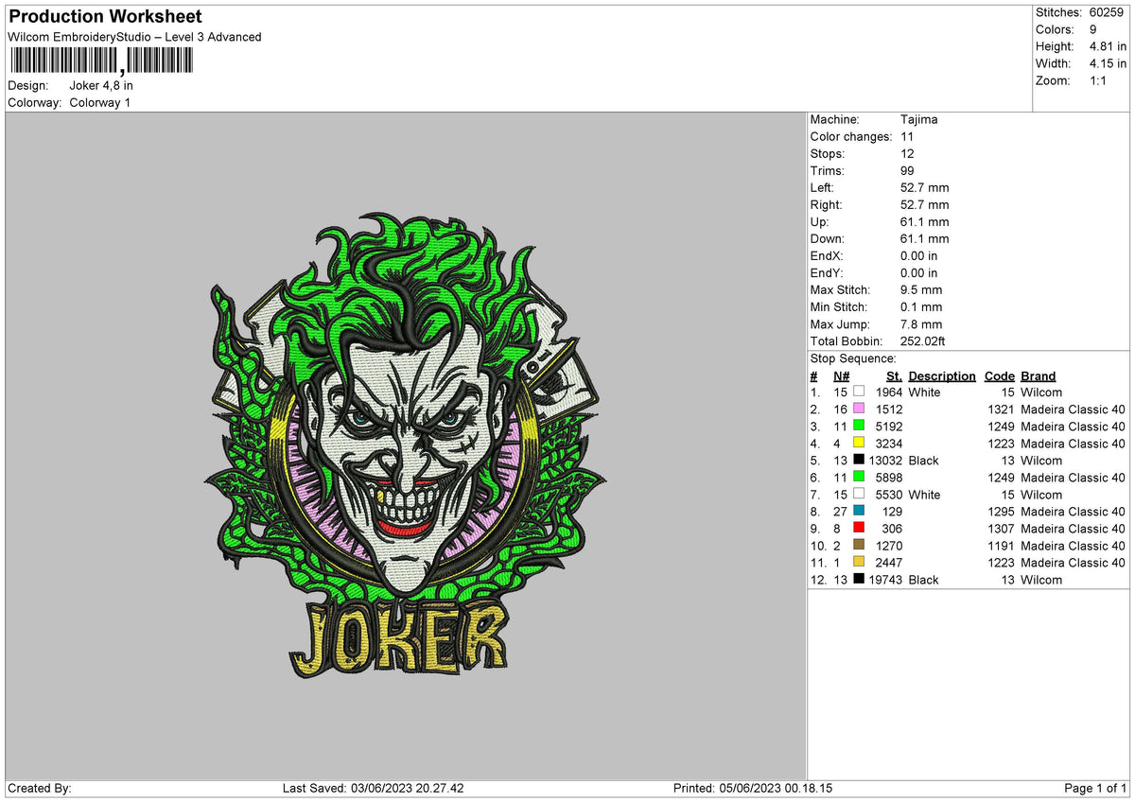The height and width of the screenshot is (802, 1135).
Task: Select the gold swatch in stop row 11
Action: (x=859, y=562)
